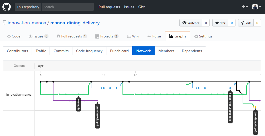Image resolution: width=265 pixels, height=136 pixels.
Task: View the forks count of 0
Action: [x=257, y=23]
